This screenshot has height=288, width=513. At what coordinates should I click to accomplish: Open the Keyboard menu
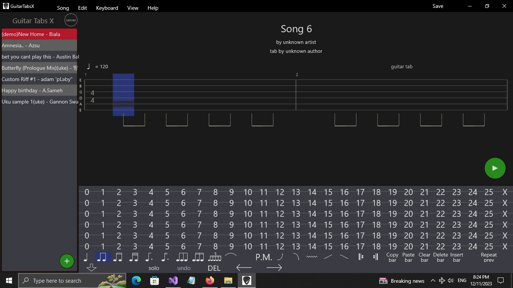107,7
